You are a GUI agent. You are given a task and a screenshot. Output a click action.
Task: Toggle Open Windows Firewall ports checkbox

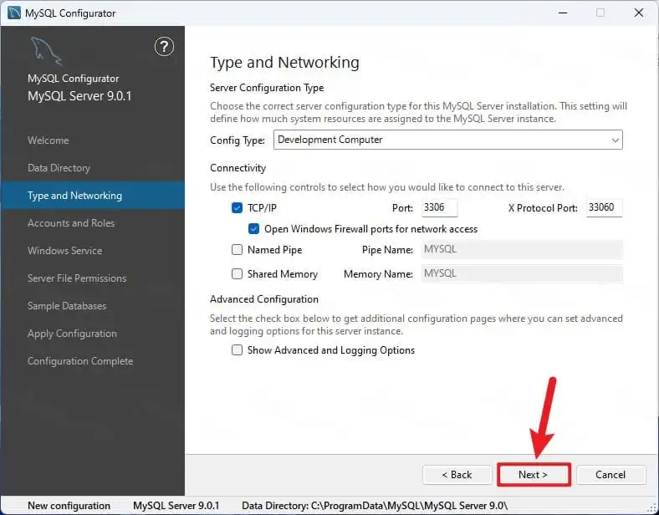[254, 228]
